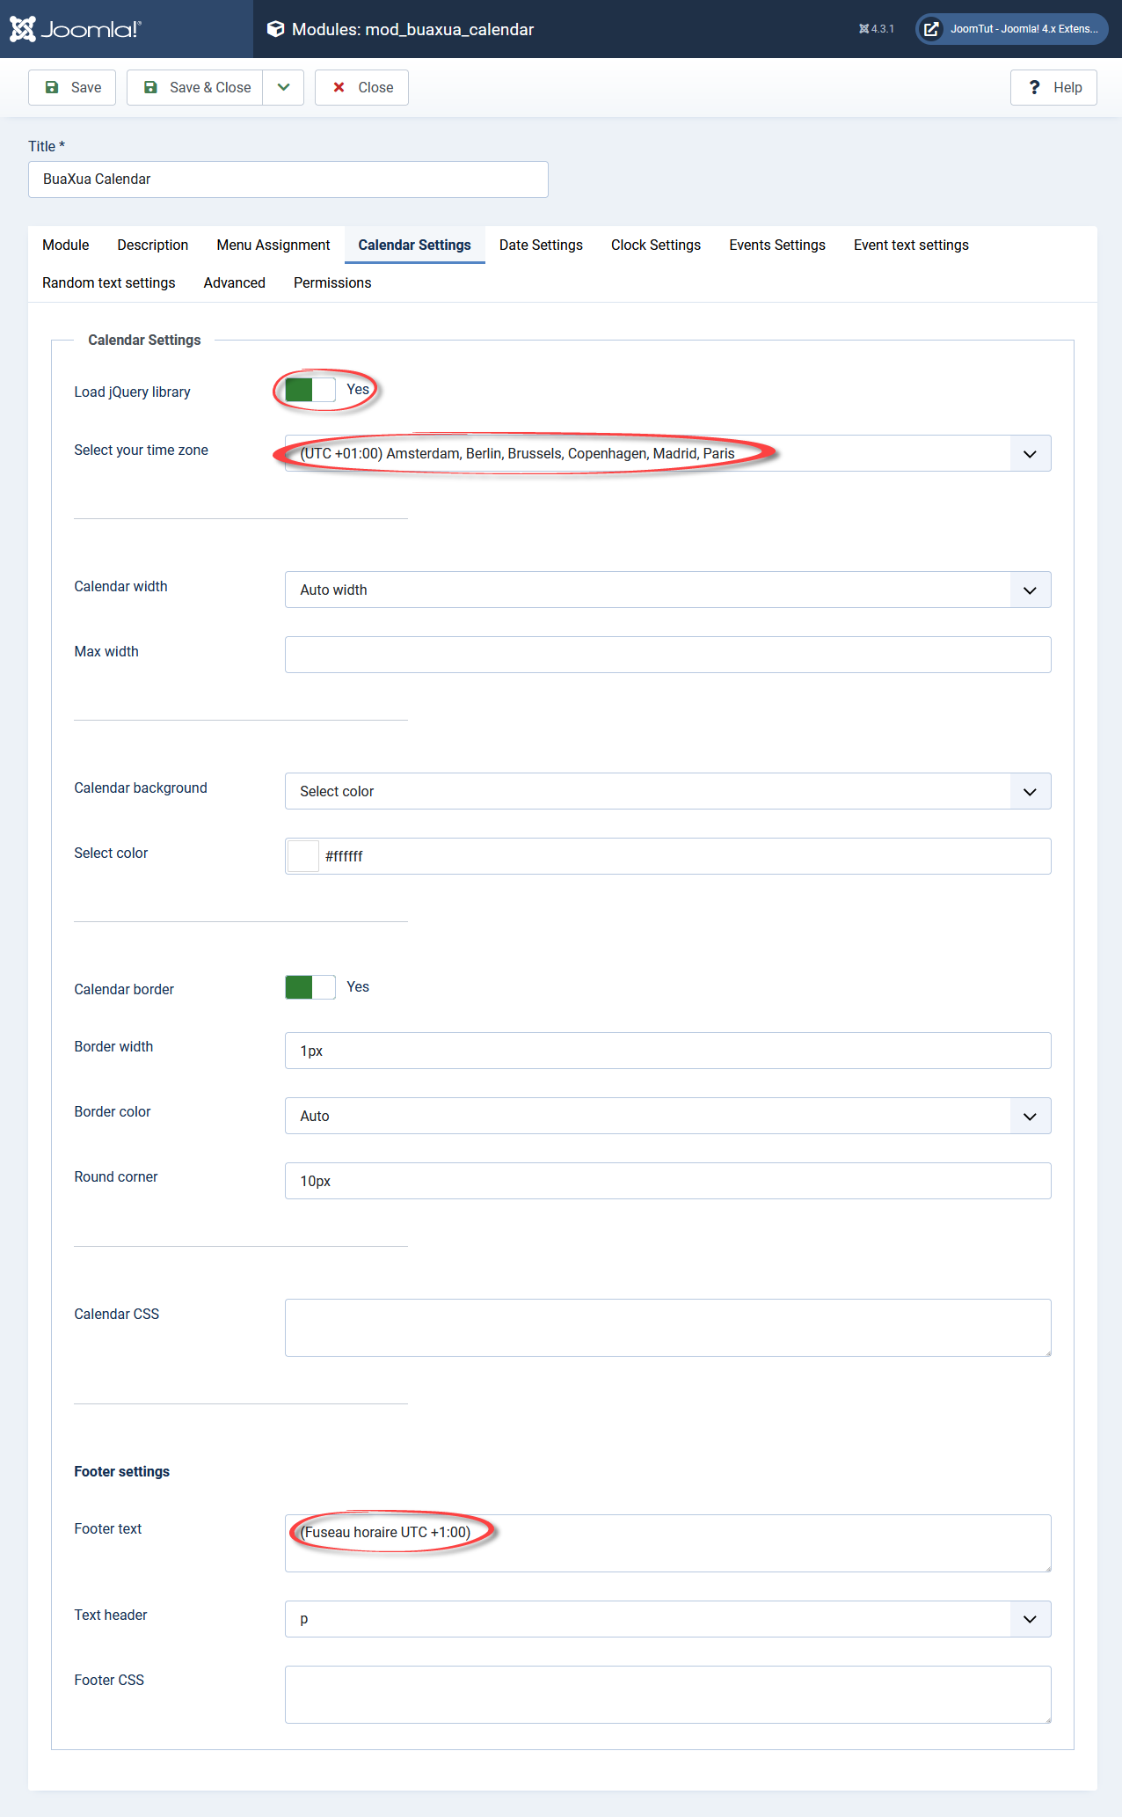Click the 'Footer settings' heading text

122,1471
